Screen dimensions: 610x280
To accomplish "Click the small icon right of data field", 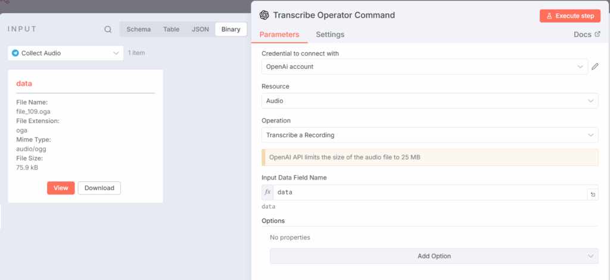I will [593, 194].
